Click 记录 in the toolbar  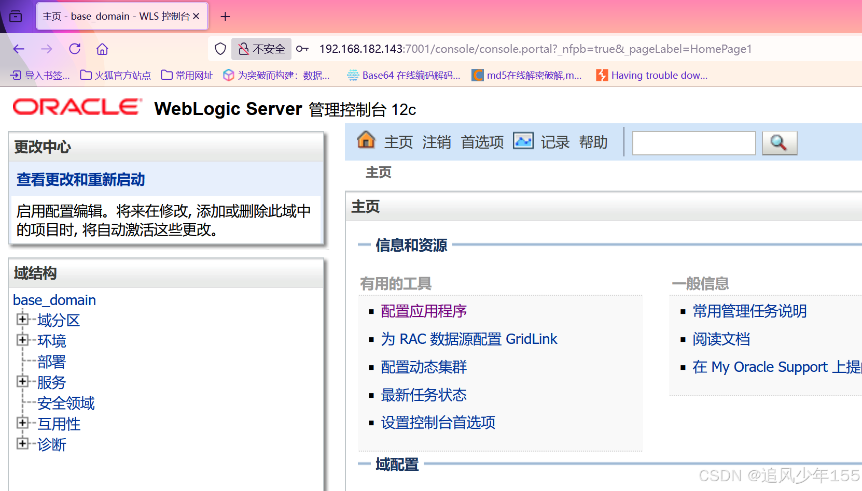(x=555, y=142)
